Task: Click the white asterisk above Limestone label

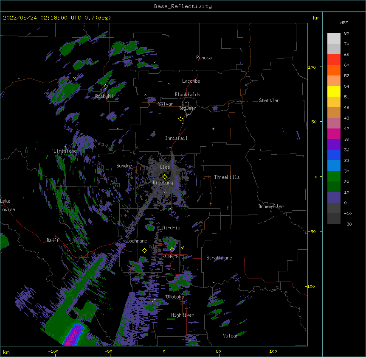Action: pyautogui.click(x=65, y=147)
